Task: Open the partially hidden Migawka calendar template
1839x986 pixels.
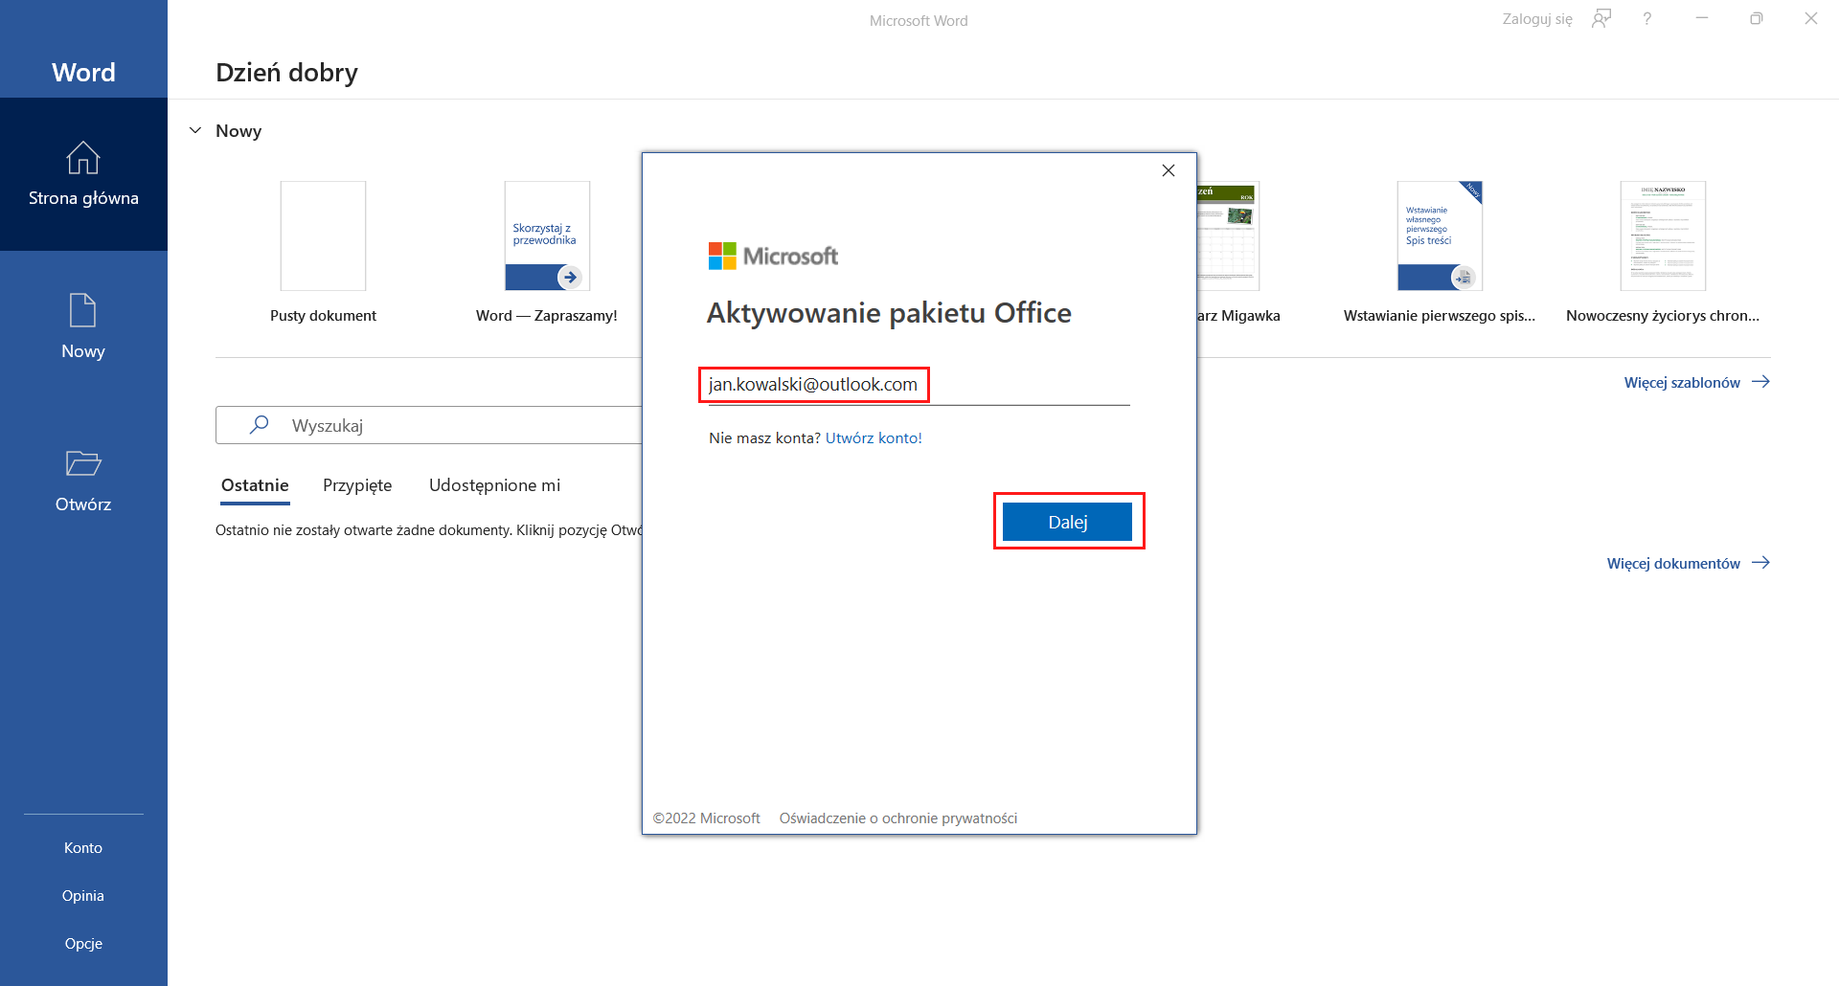Action: click(1228, 235)
